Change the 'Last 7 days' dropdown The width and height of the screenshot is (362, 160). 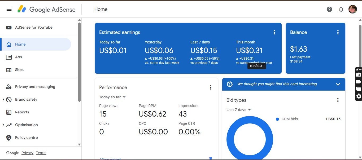[x=239, y=110]
